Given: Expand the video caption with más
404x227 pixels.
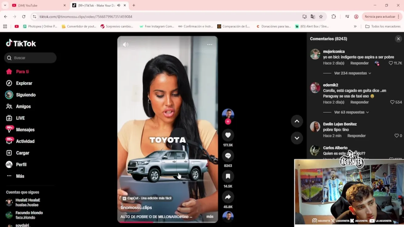Looking at the screenshot, I should point(210,217).
